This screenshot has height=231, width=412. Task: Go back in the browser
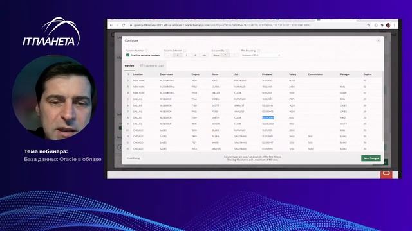pyautogui.click(x=111, y=25)
